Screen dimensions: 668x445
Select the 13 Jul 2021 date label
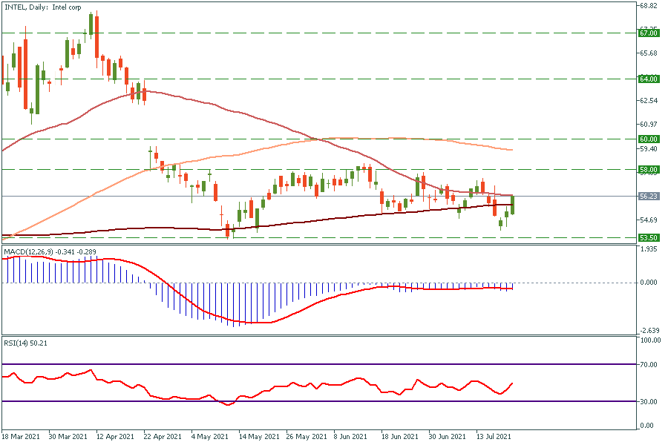point(494,437)
